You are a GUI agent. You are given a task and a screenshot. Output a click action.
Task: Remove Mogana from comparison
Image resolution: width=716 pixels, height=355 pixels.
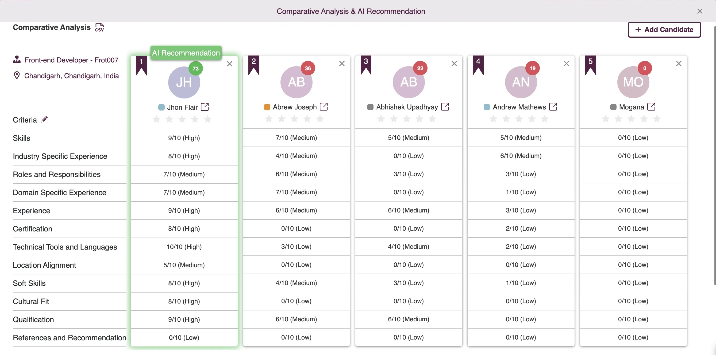click(x=679, y=64)
